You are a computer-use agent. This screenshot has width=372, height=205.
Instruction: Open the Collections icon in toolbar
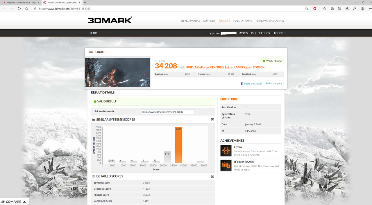(x=332, y=9)
